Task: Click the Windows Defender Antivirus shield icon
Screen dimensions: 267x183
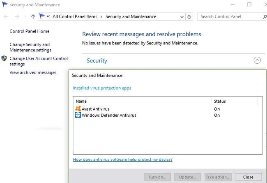Action: (x=78, y=115)
